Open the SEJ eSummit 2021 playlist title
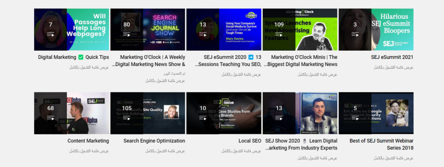The height and width of the screenshot is (167, 444). click(392, 57)
